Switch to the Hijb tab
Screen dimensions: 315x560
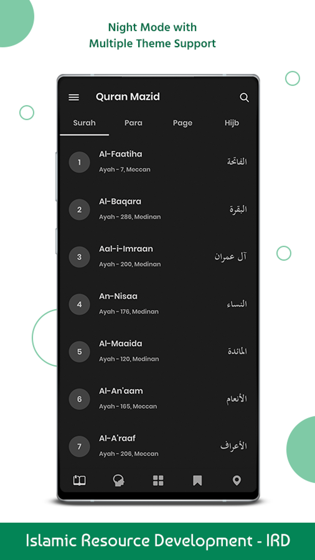[232, 123]
